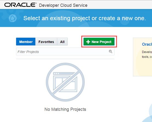Click Developer Cloud Service title text
The image size is (152, 122).
[63, 5]
